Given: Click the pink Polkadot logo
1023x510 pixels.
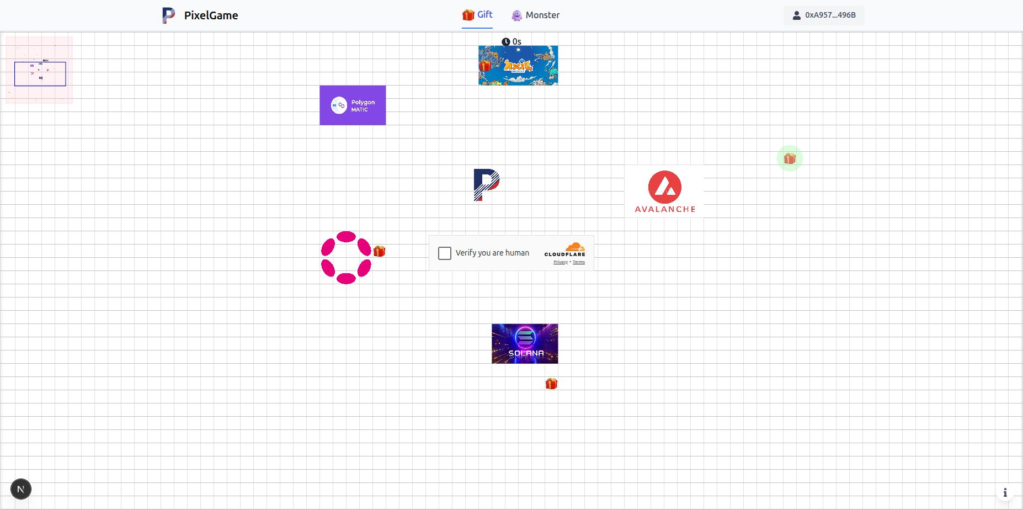Looking at the screenshot, I should (x=346, y=258).
